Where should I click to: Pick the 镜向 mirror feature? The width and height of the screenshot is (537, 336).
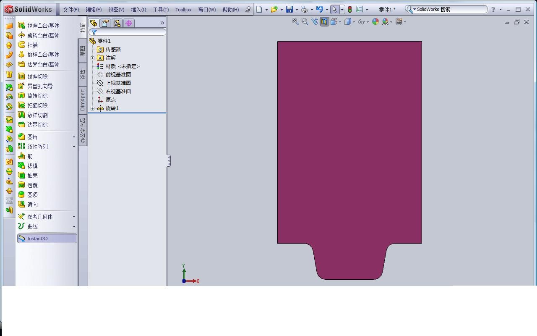(28, 205)
